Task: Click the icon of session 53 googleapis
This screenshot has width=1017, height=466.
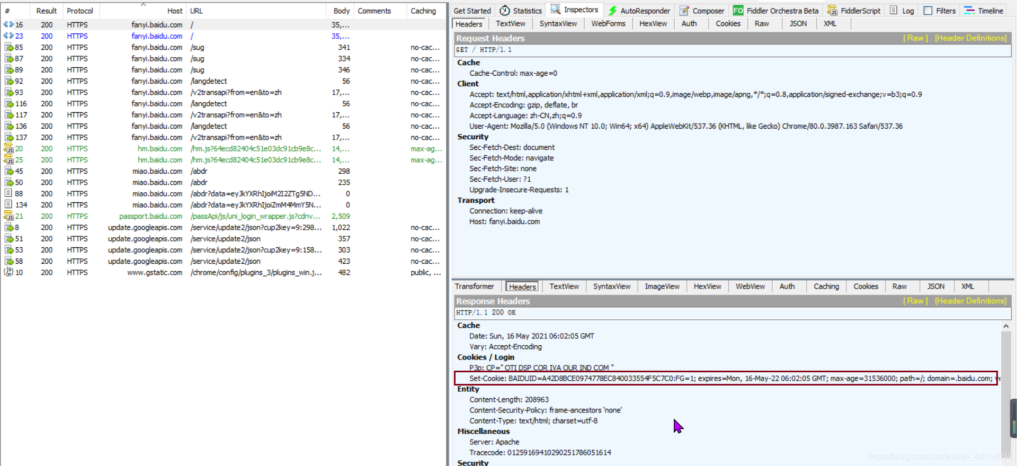Action: pos(9,250)
